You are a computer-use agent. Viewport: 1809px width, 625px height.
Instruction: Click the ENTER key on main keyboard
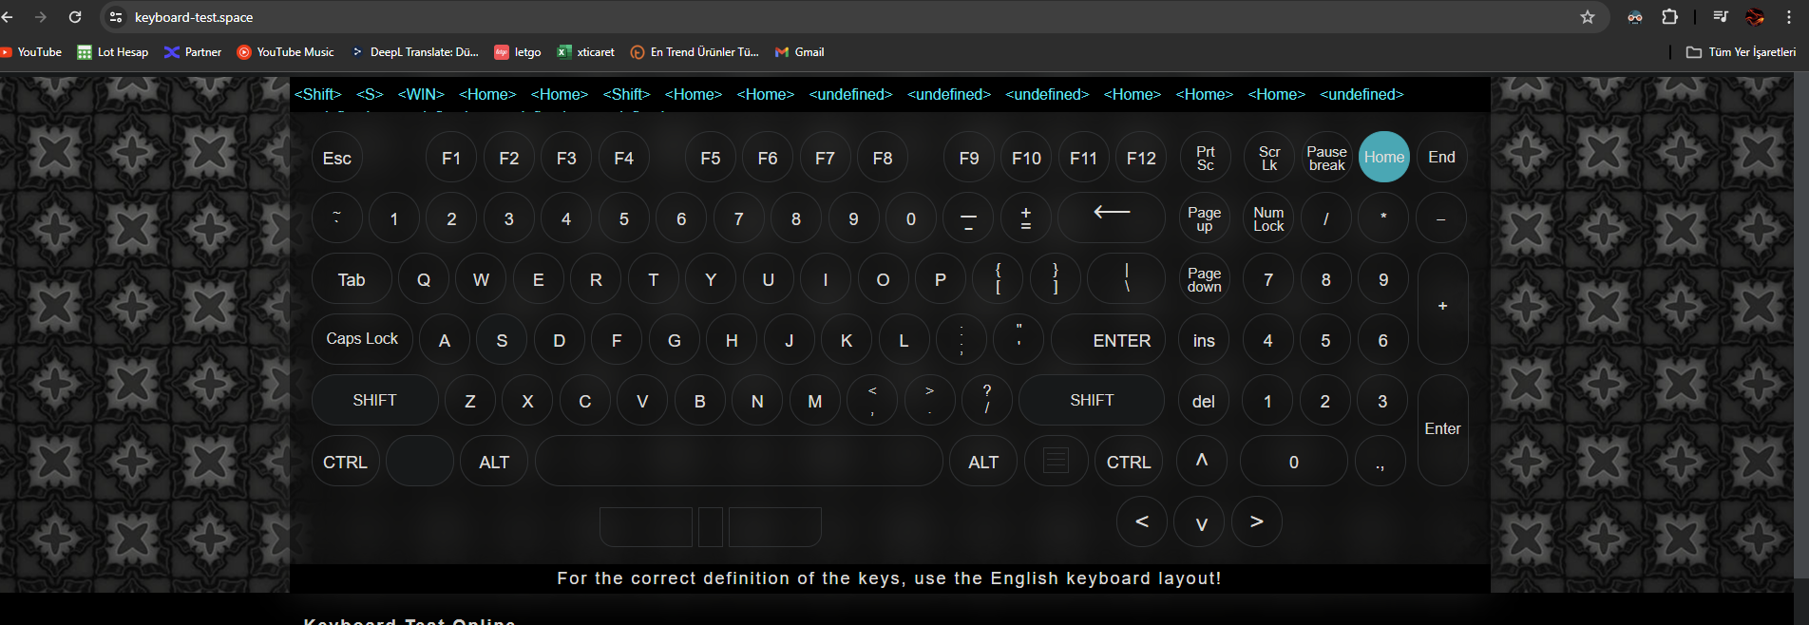1109,340
